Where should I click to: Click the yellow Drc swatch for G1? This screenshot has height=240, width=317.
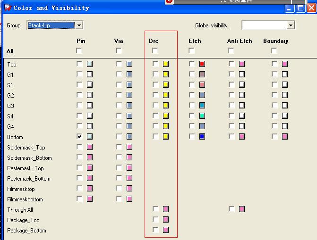[x=166, y=74]
